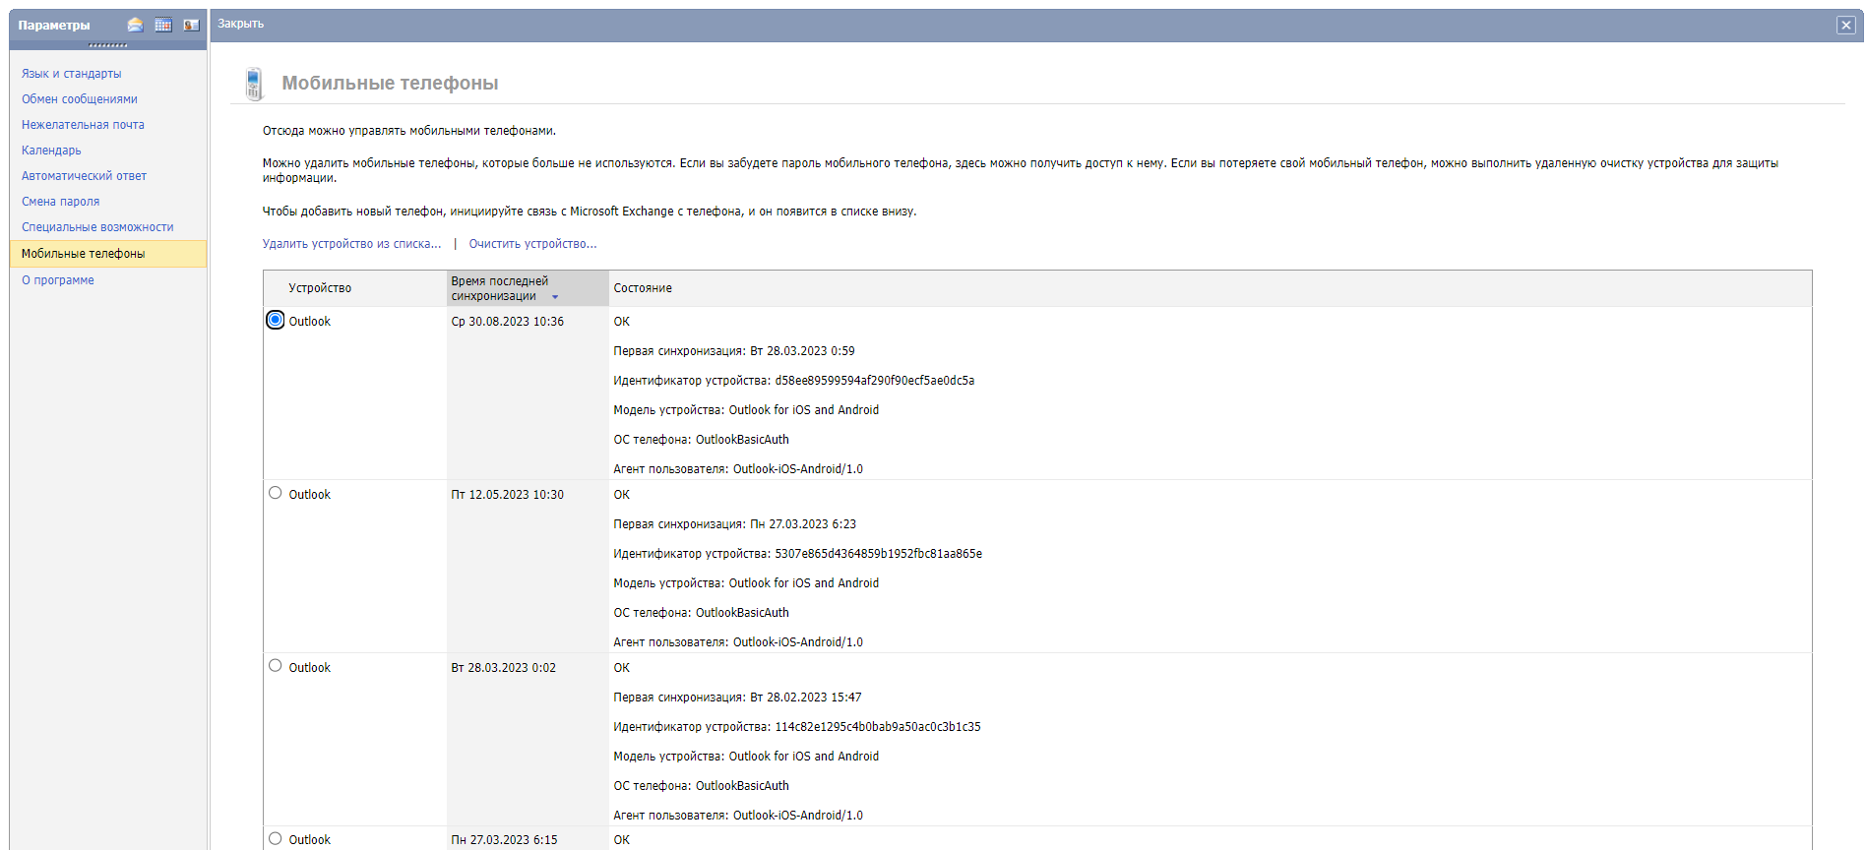Click the sort arrow in the sync time column
Viewport: 1866px width, 850px height.
coord(555,297)
